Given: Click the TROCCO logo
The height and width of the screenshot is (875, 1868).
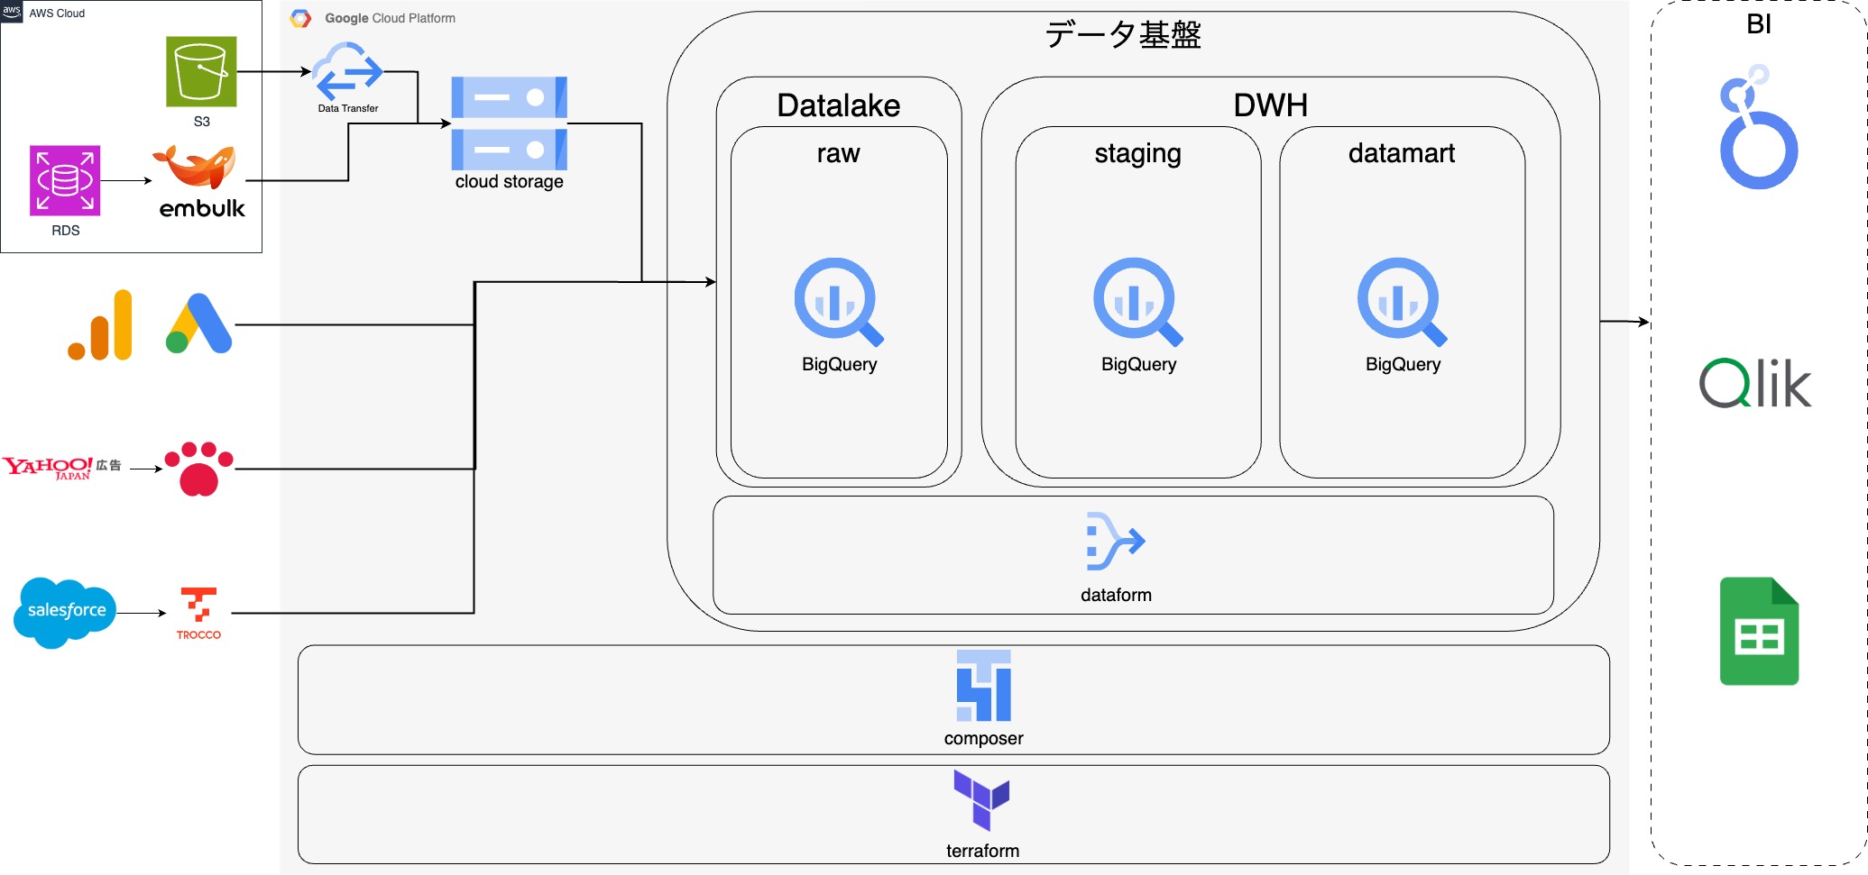Looking at the screenshot, I should (x=198, y=606).
